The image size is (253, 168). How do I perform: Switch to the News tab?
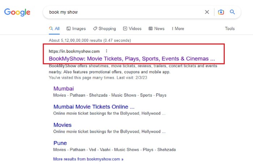pos(156,28)
